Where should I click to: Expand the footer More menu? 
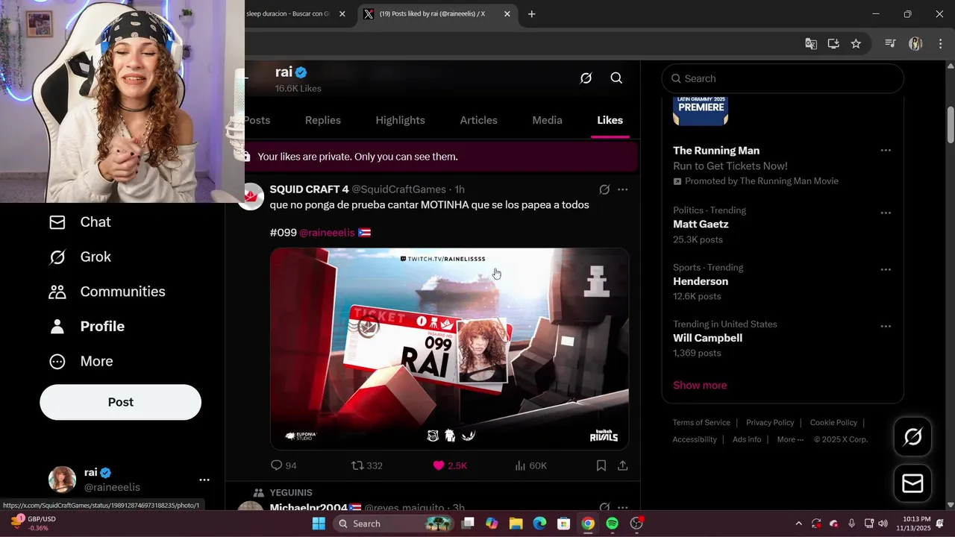click(x=790, y=440)
